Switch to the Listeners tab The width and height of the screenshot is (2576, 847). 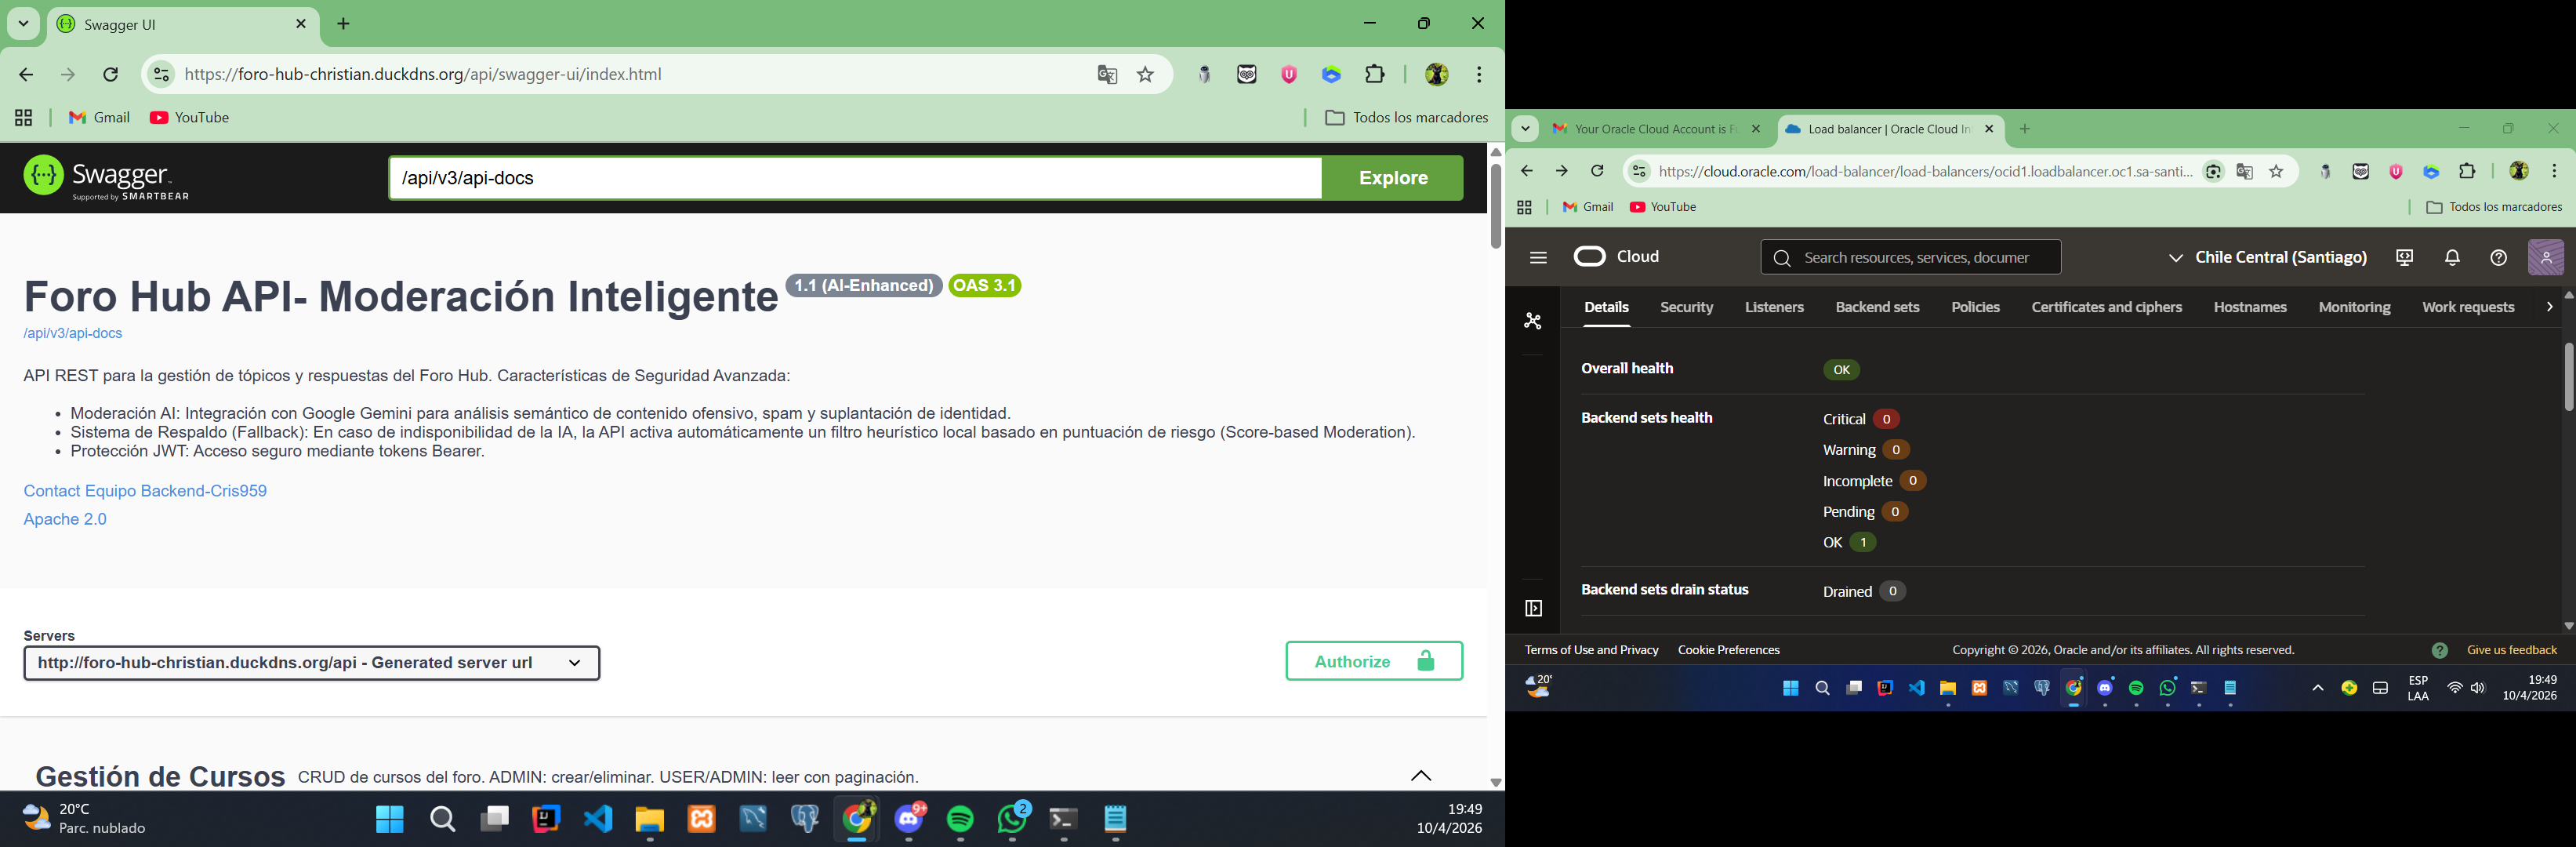1774,308
